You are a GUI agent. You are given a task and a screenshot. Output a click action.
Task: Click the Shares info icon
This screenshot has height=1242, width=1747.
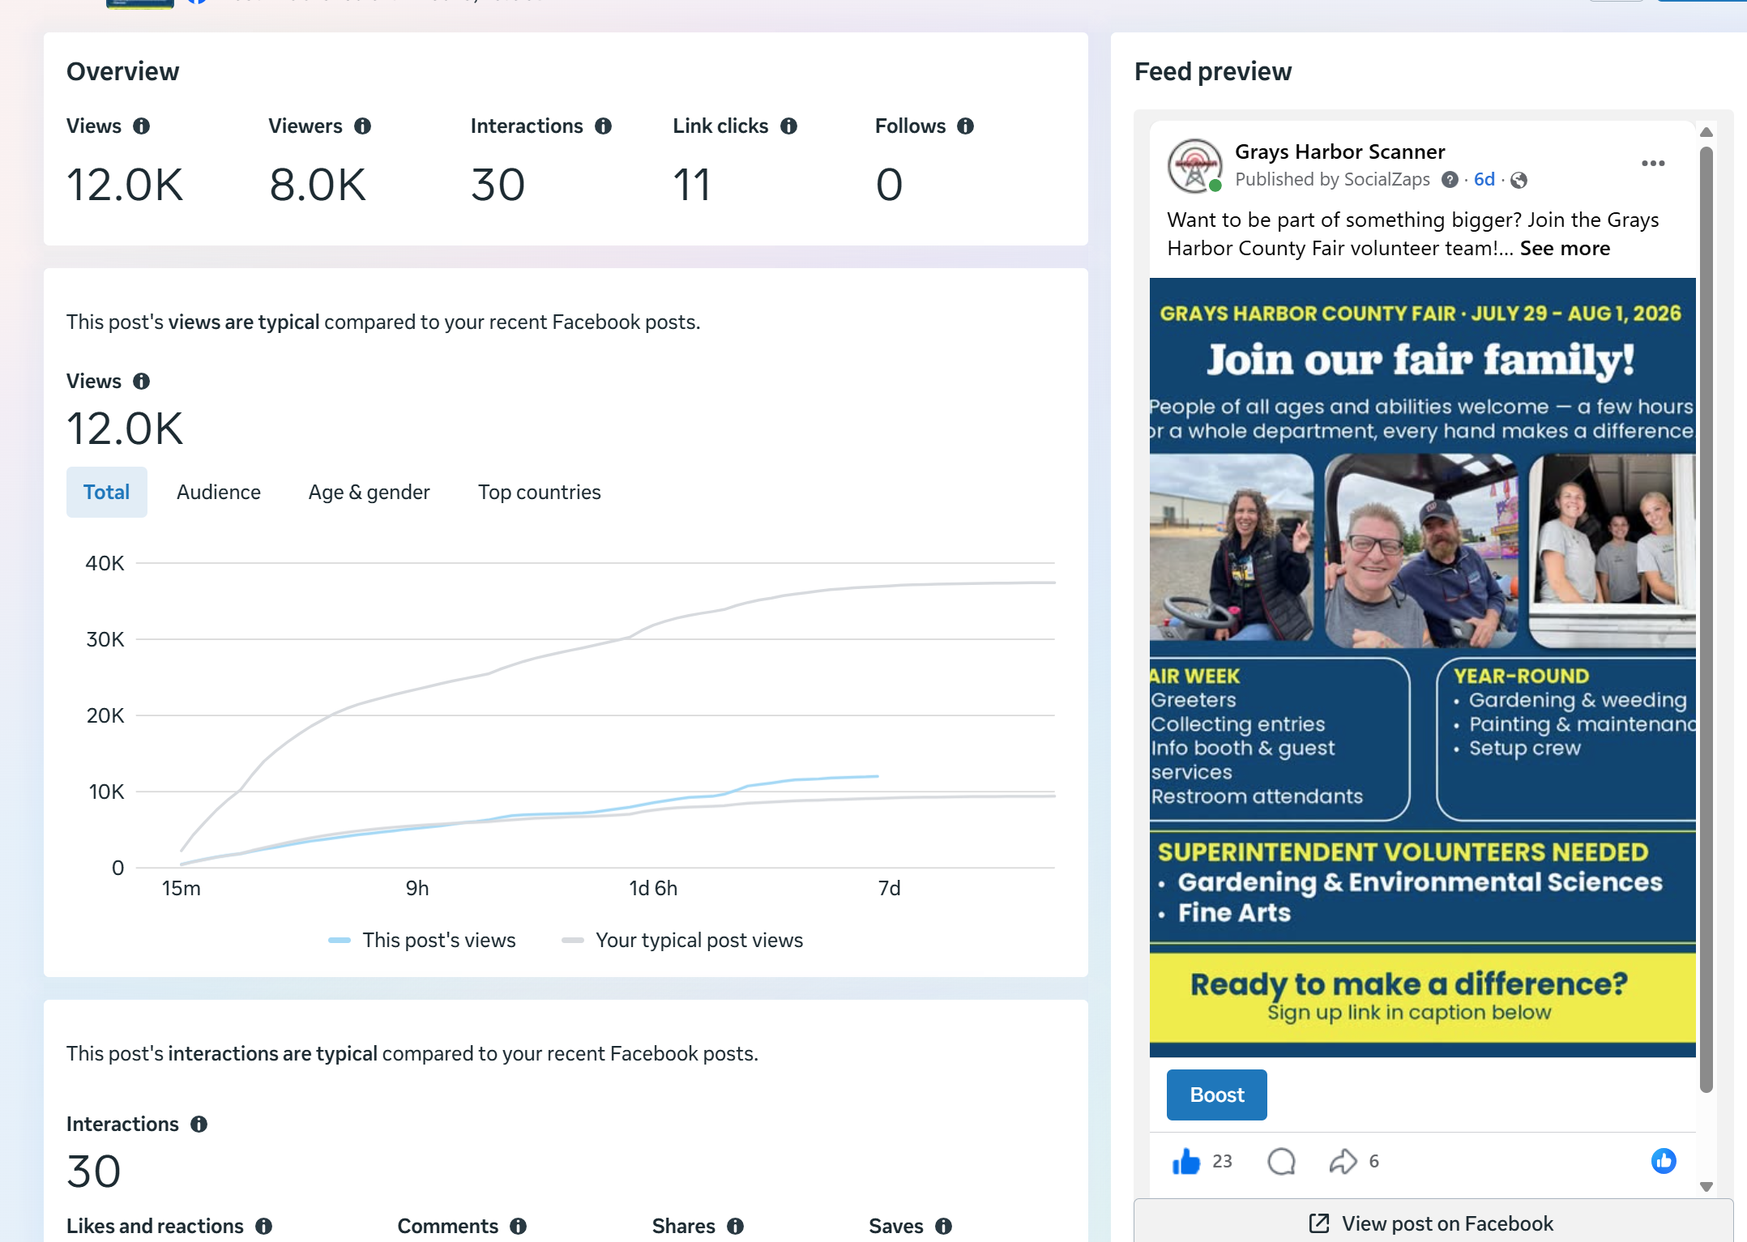click(736, 1227)
